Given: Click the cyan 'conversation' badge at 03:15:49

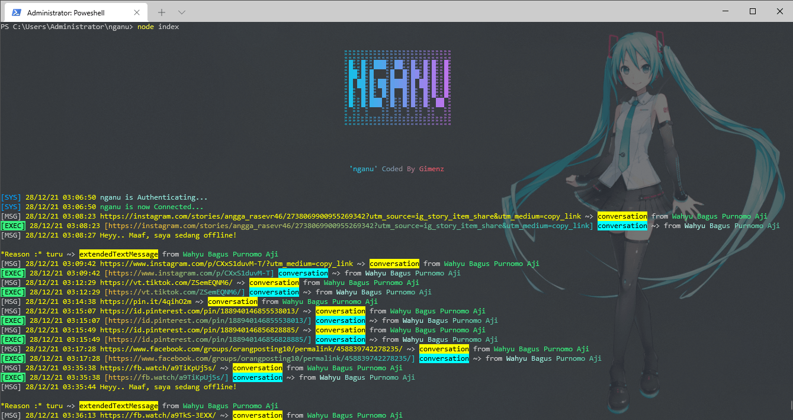Looking at the screenshot, I should coord(341,339).
